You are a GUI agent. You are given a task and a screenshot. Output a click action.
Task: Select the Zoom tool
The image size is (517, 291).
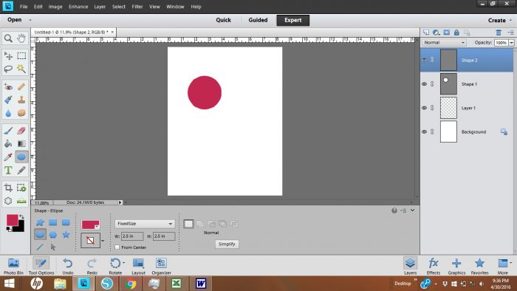point(8,38)
